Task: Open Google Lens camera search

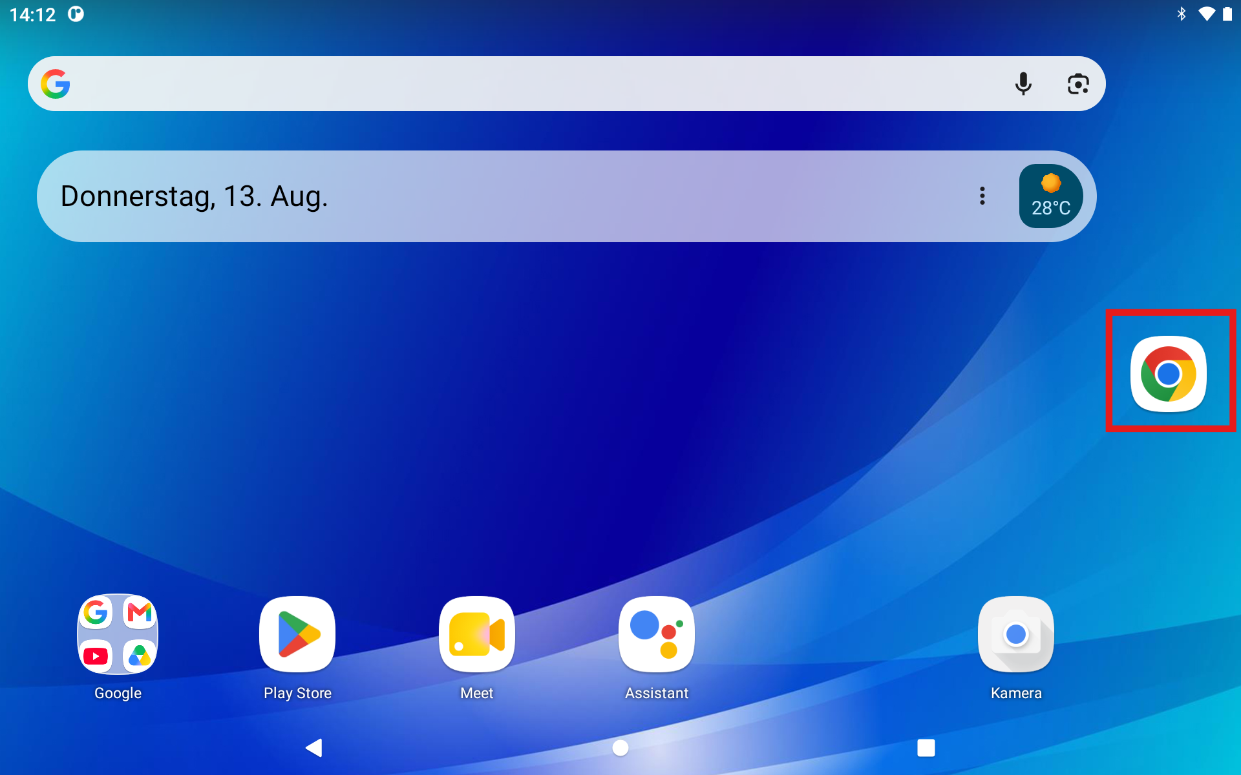Action: [x=1078, y=84]
